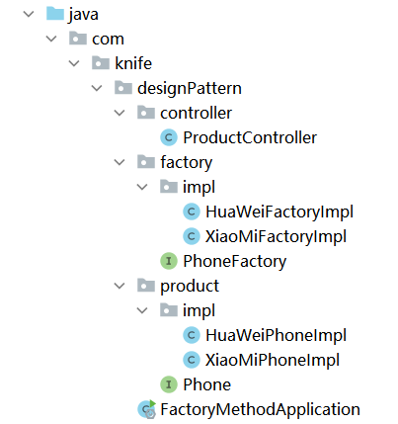Collapse the impl folder under factory
This screenshot has height=424, width=398.
click(142, 187)
